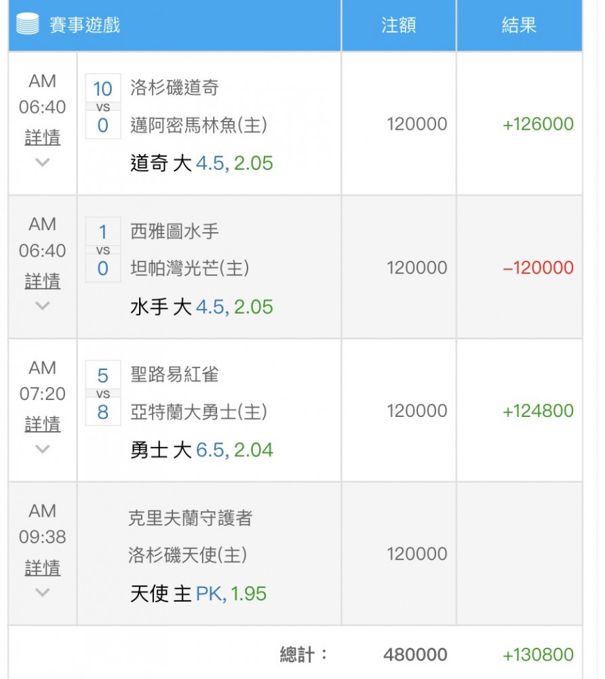Click the total result +130800

[x=538, y=655]
